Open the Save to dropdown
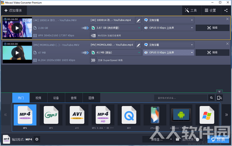Viewport: 232px width, 146px height. (158, 139)
